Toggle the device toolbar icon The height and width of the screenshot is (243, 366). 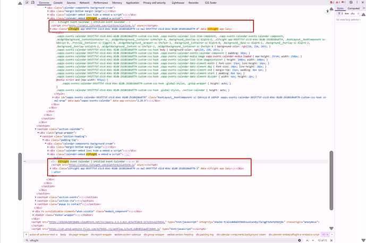click(33, 3)
